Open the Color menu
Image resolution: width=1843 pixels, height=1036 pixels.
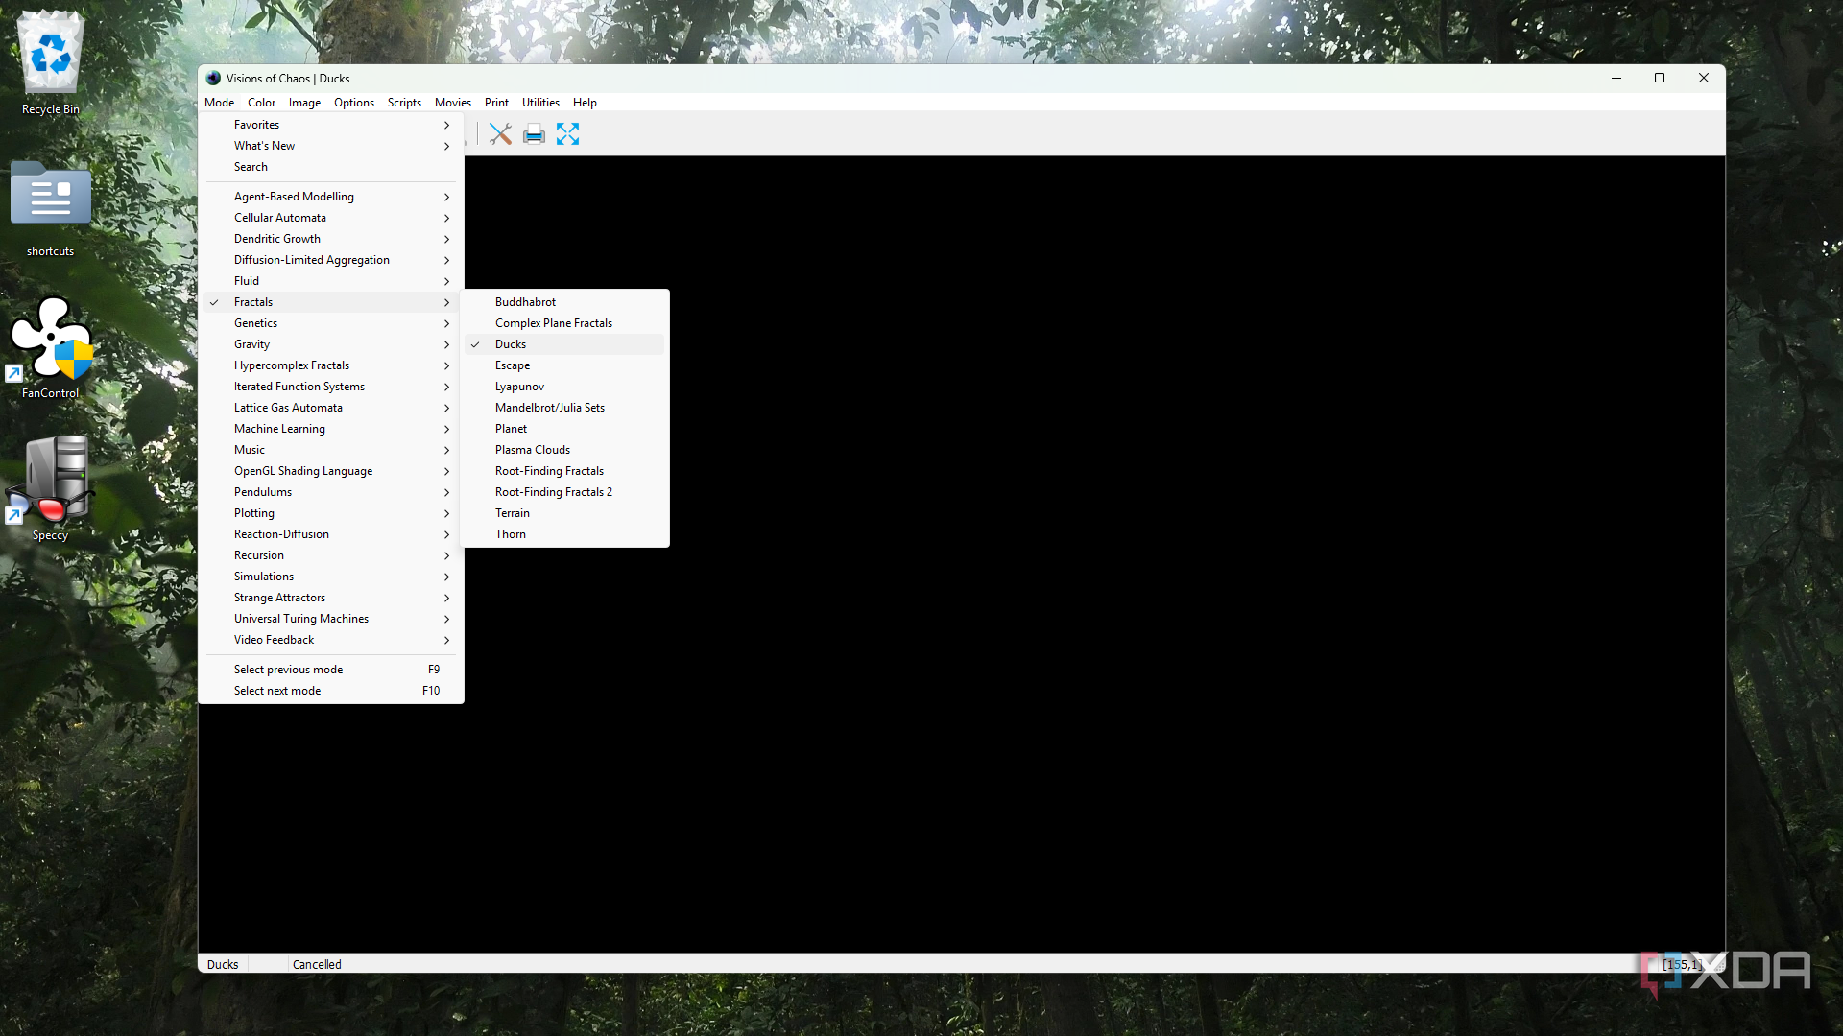pos(261,103)
